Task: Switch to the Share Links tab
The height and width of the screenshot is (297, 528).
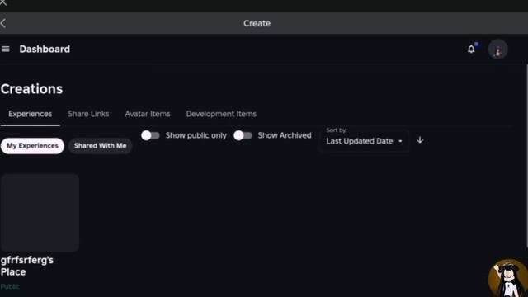Action: tap(88, 114)
